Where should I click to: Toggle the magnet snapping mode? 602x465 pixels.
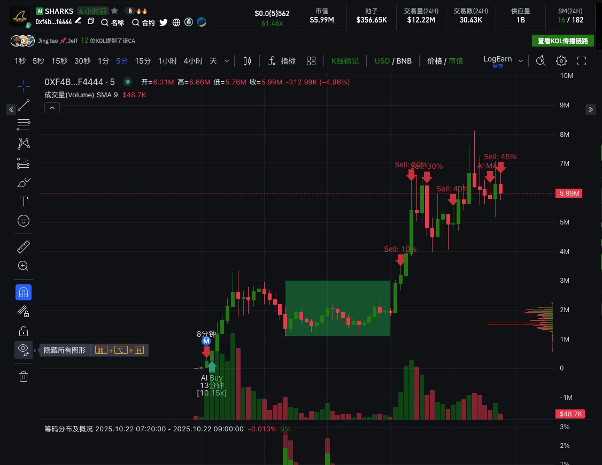click(x=24, y=292)
